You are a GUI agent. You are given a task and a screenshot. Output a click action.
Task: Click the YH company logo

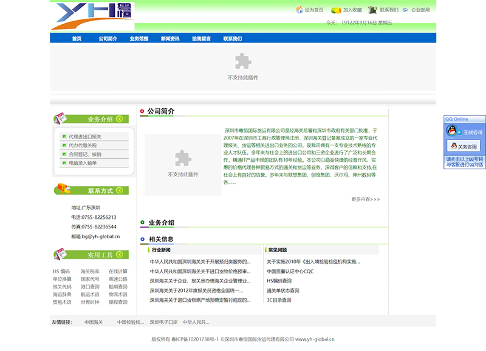[92, 16]
